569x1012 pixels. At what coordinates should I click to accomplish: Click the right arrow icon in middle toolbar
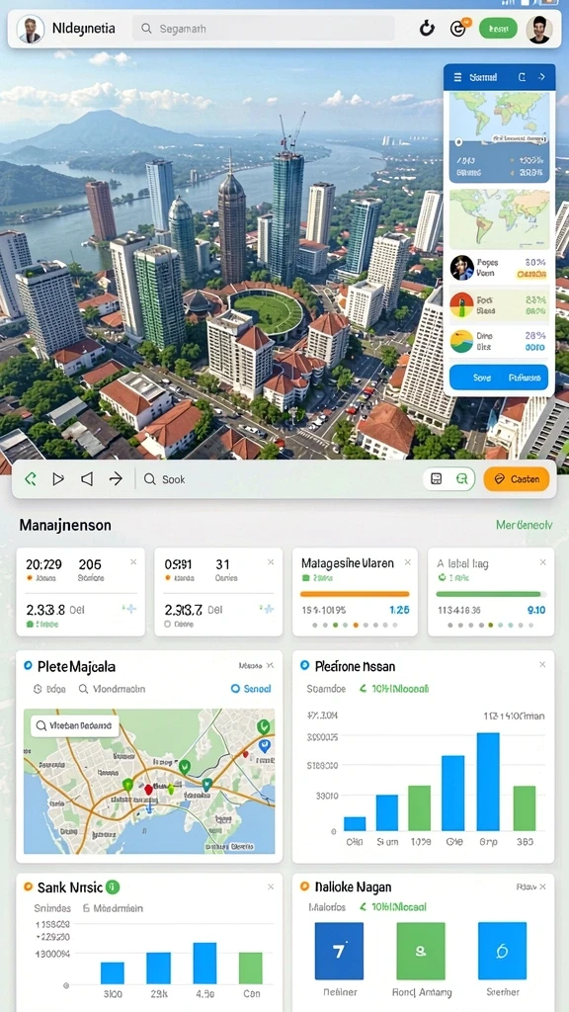(x=116, y=479)
